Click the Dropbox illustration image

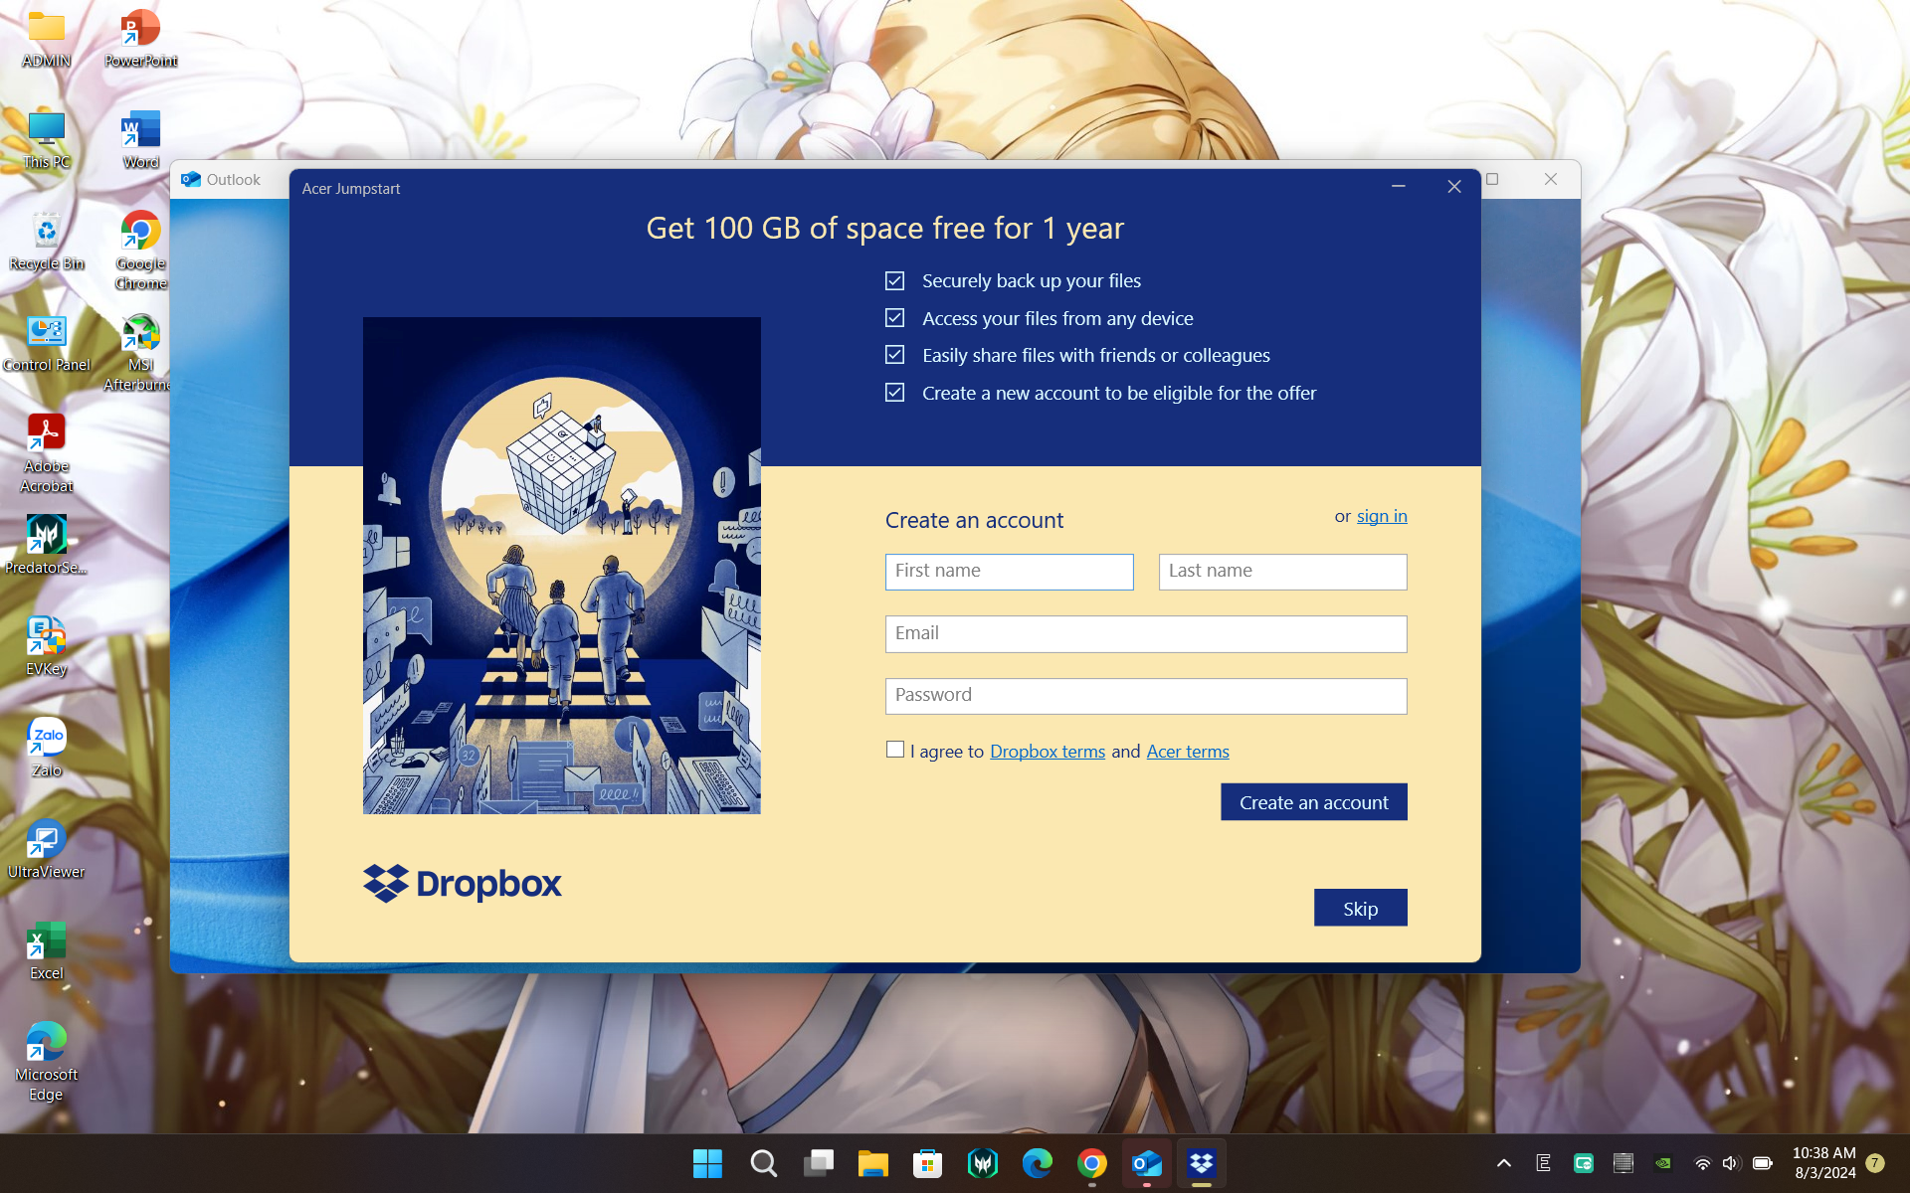(562, 566)
